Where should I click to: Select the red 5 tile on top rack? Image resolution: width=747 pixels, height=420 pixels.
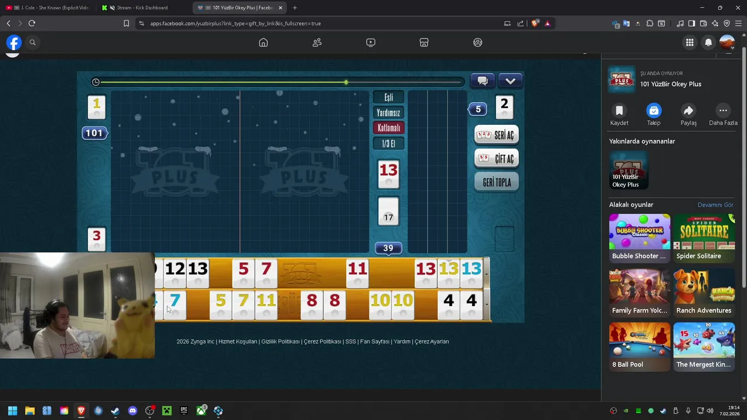pyautogui.click(x=243, y=273)
